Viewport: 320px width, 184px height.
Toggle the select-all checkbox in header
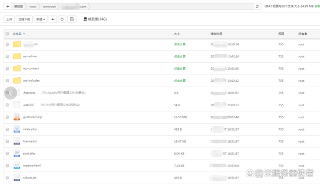[7, 34]
